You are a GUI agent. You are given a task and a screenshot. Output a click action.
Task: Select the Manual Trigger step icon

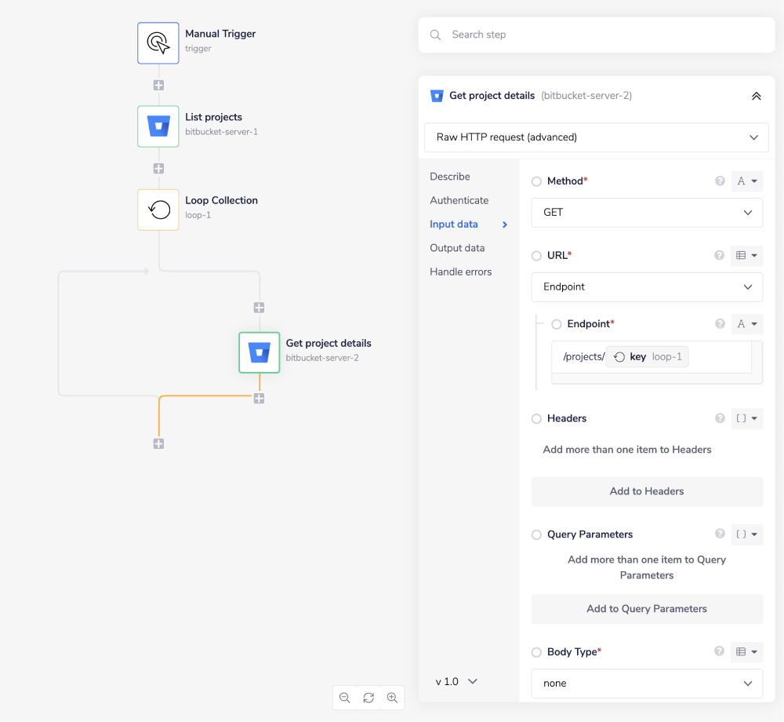tap(158, 43)
